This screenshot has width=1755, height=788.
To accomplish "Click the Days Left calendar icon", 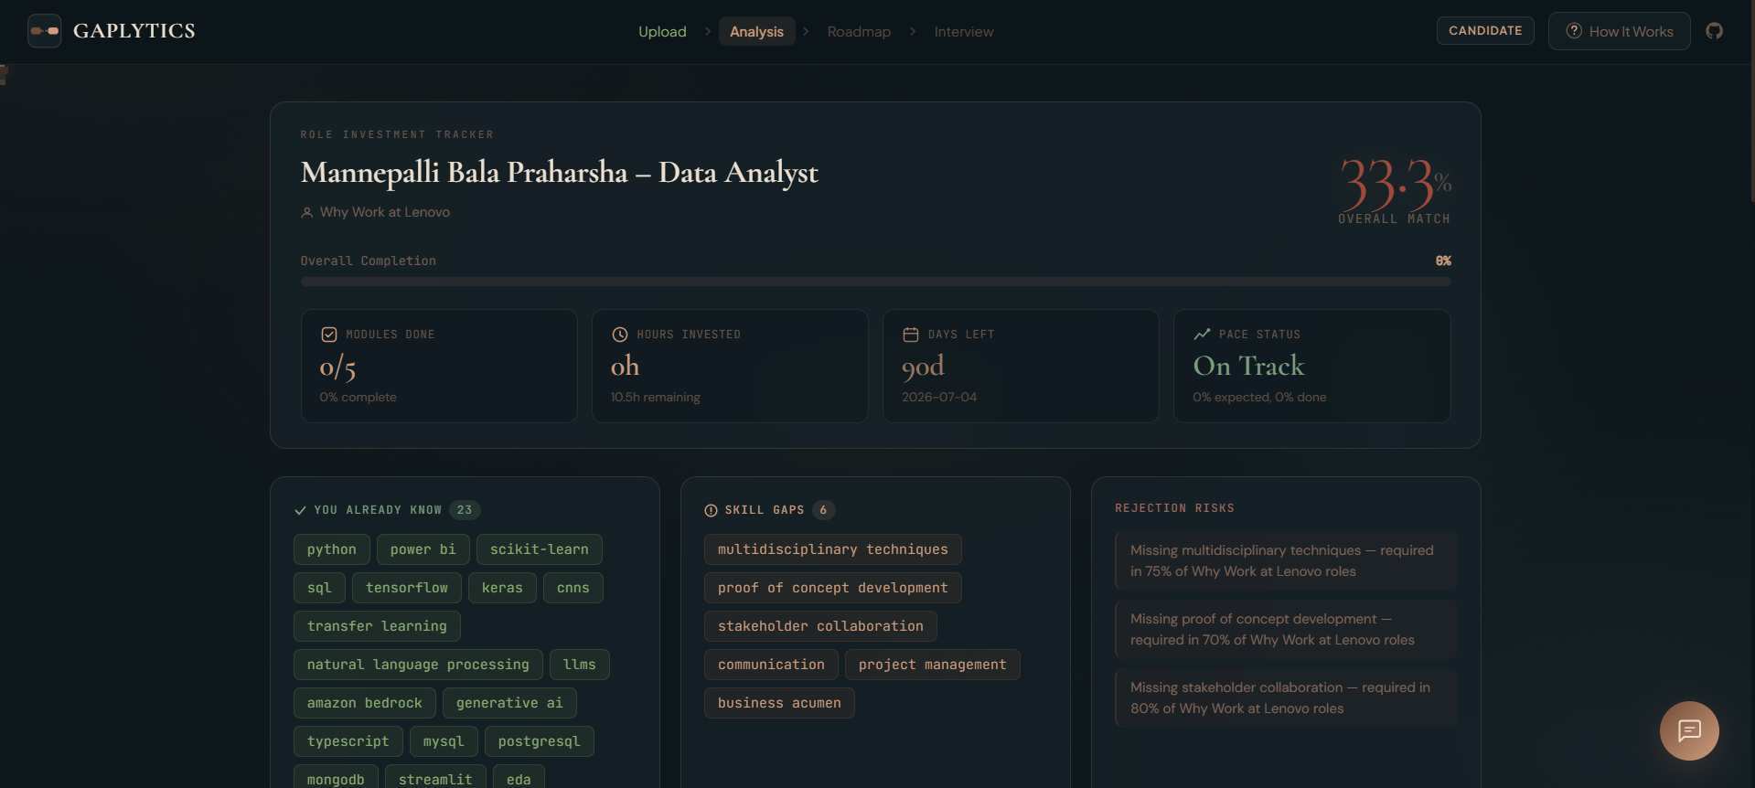I will pyautogui.click(x=911, y=335).
